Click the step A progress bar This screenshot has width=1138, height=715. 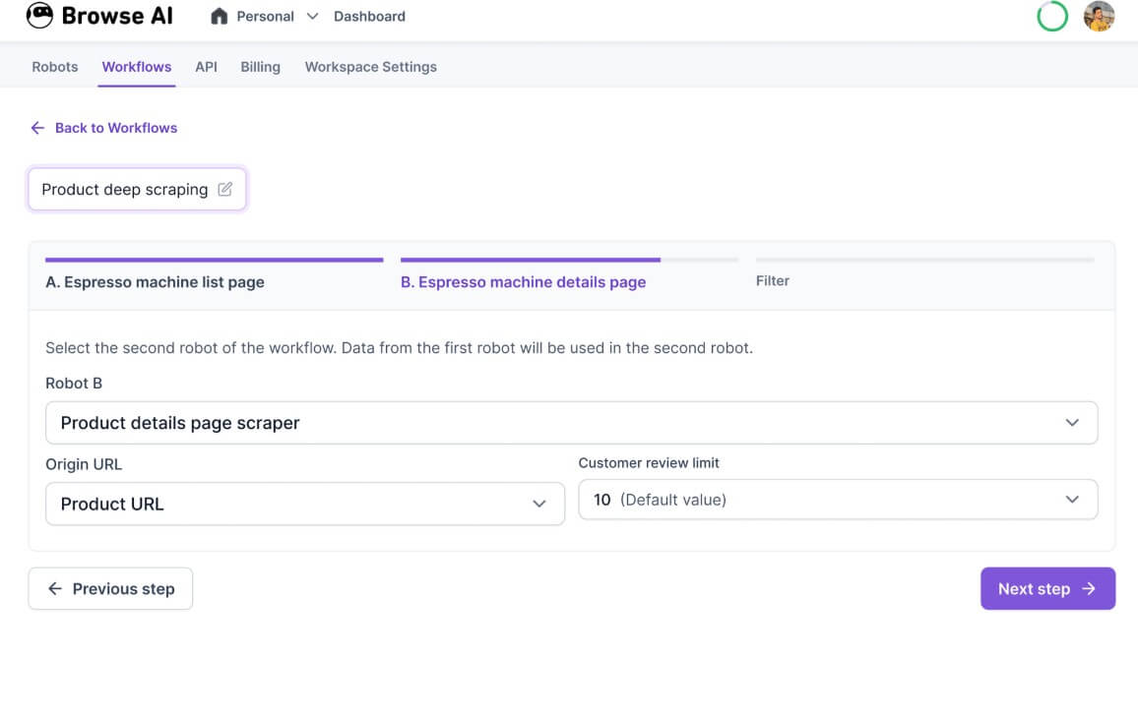pyautogui.click(x=214, y=260)
